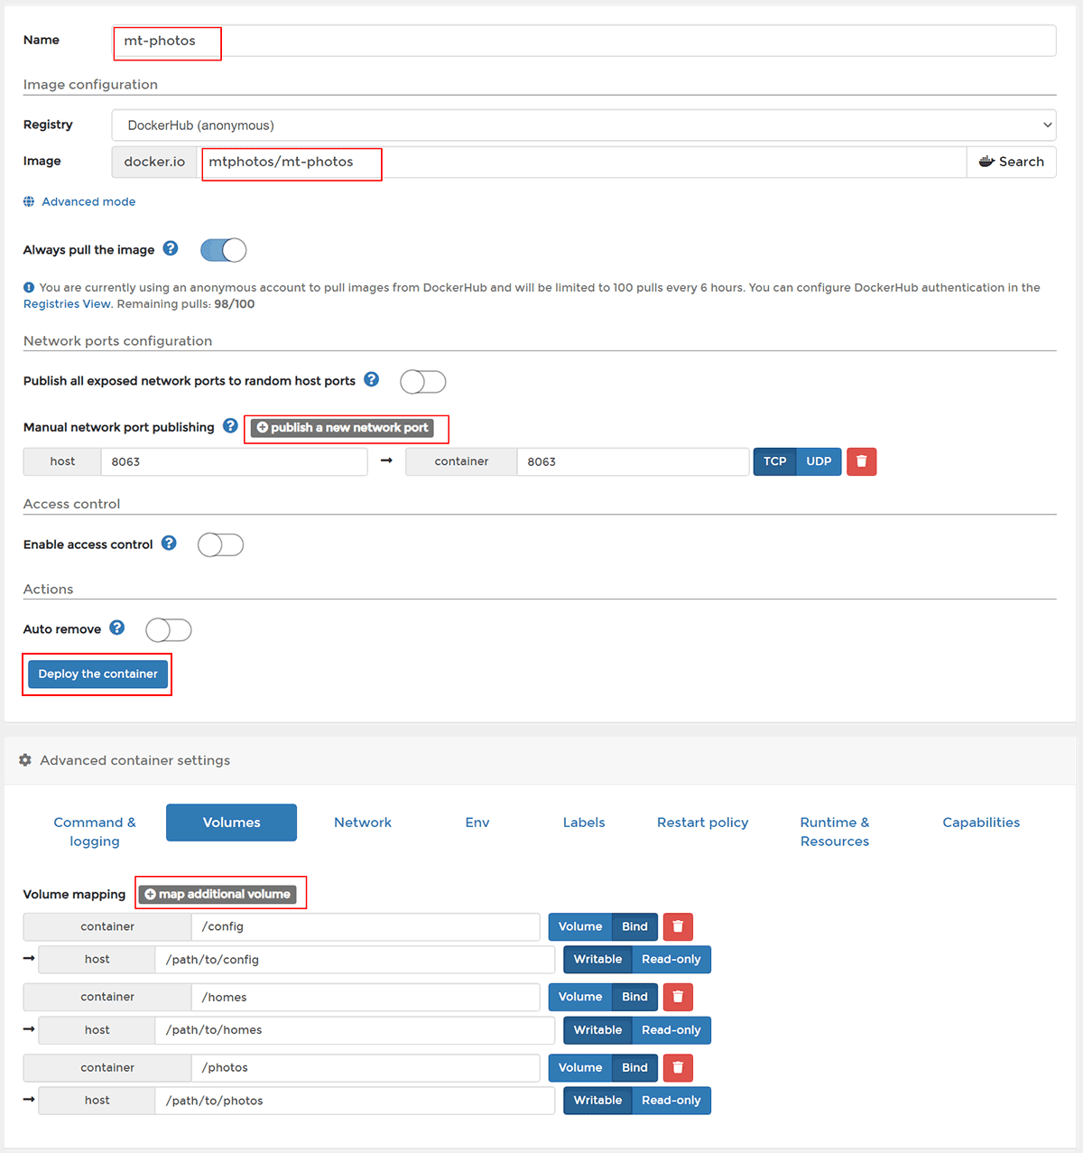The width and height of the screenshot is (1083, 1153).
Task: Delete the /photos volume mapping
Action: [678, 1067]
